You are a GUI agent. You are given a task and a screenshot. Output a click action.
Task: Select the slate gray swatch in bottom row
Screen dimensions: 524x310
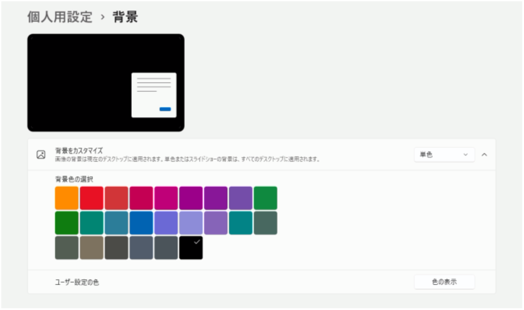141,247
